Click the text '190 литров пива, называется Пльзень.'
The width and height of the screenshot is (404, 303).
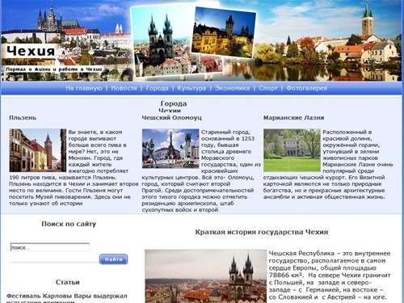(x=63, y=178)
